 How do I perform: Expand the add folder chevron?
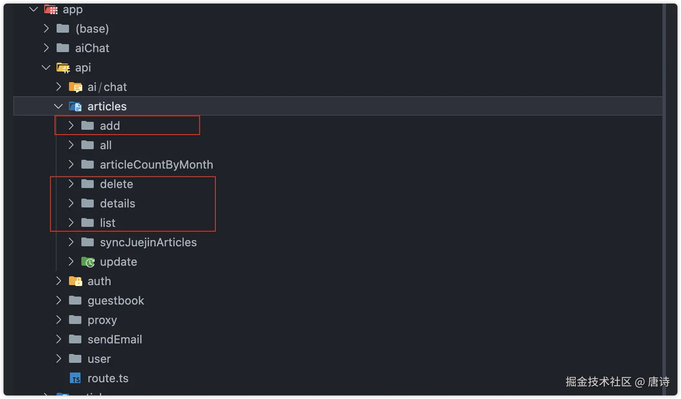click(x=71, y=126)
